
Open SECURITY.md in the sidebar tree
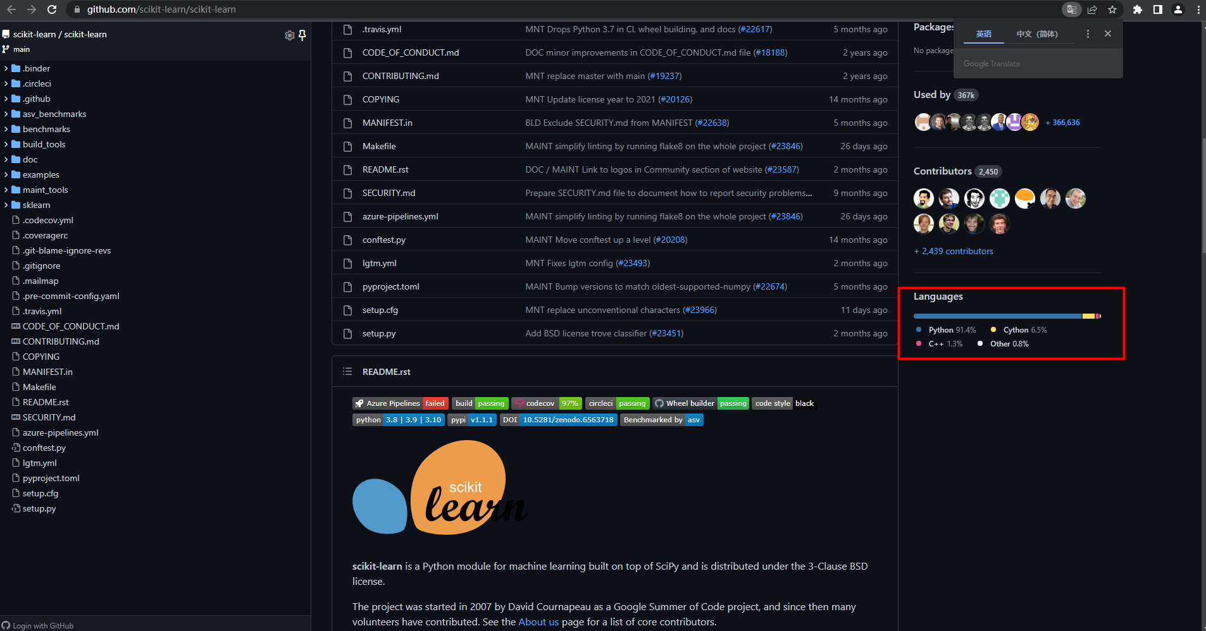click(x=49, y=417)
